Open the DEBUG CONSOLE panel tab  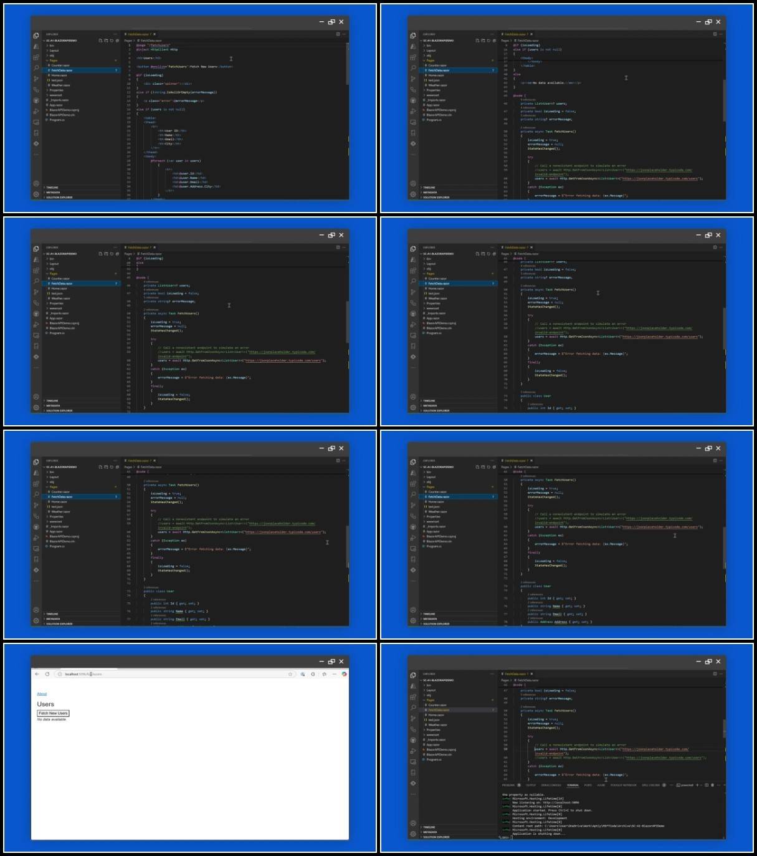click(x=551, y=785)
